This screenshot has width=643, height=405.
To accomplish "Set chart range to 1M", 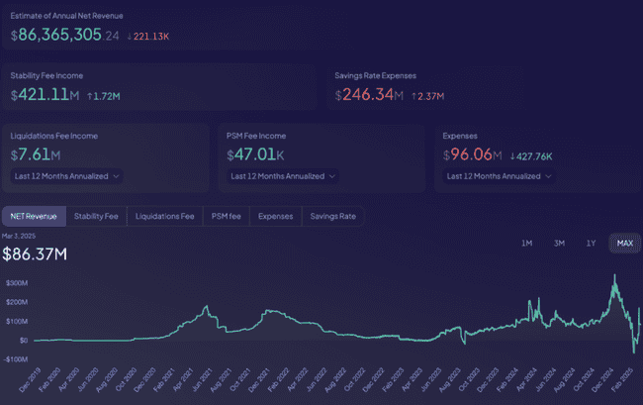I will pos(526,244).
